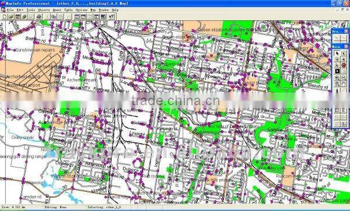
Task: Choose the Radius Select tool
Action: coord(337,59)
